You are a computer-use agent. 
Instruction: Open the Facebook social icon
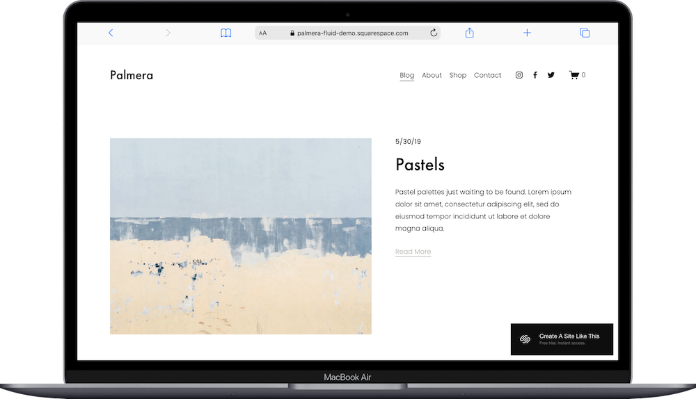point(535,75)
